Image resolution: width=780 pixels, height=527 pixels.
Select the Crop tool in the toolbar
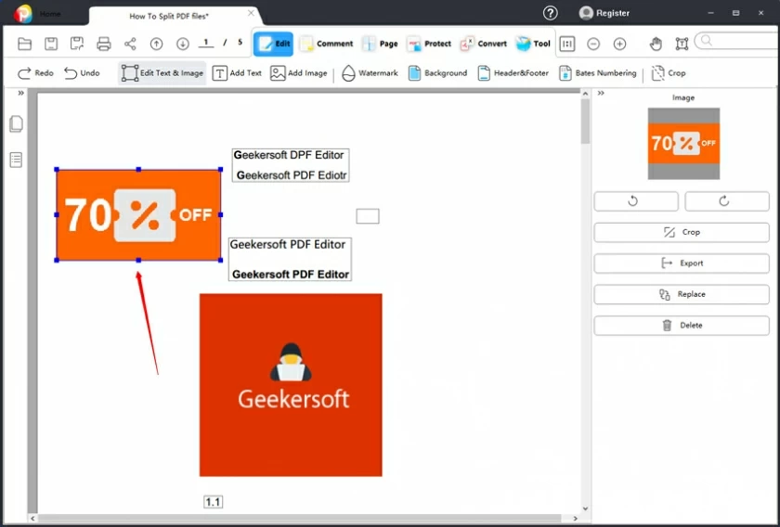pyautogui.click(x=669, y=73)
